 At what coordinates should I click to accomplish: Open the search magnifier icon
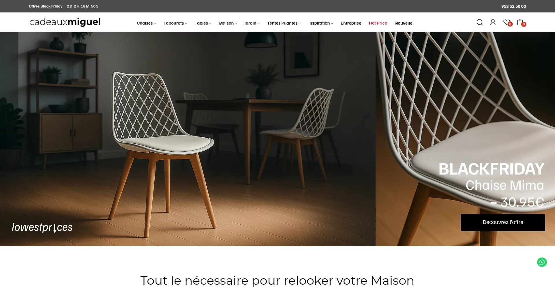pos(480,22)
